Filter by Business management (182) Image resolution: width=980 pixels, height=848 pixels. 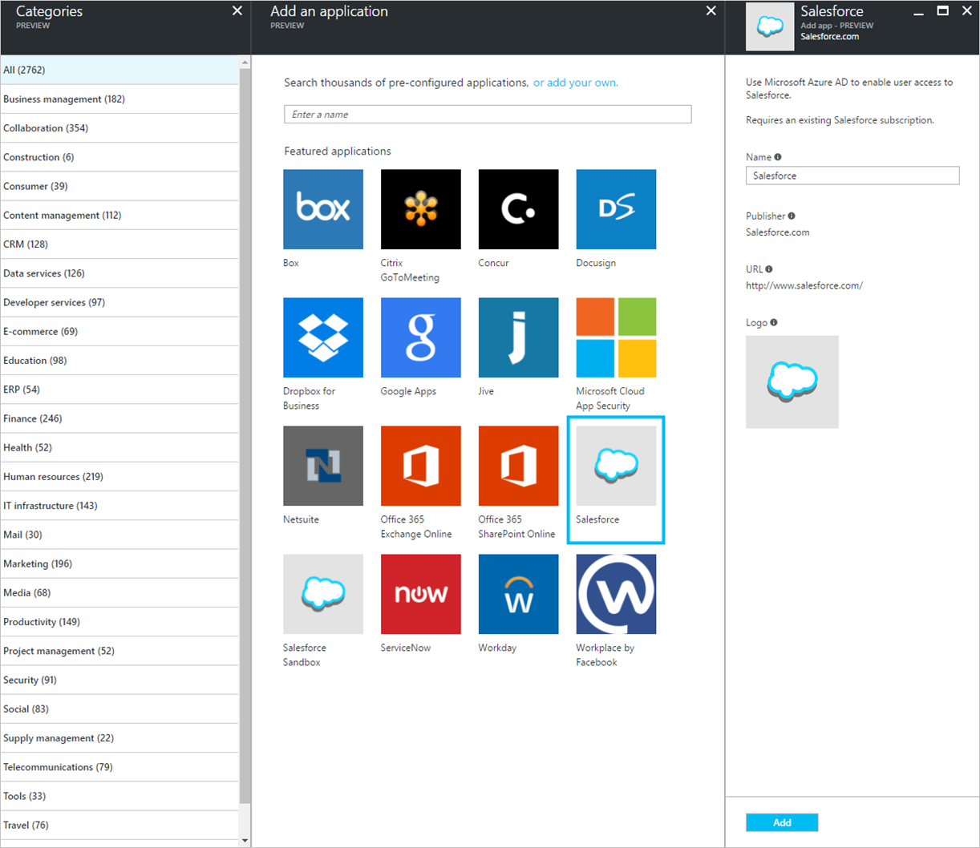click(x=119, y=99)
